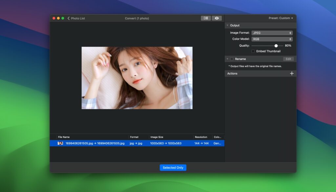This screenshot has height=192, width=336.
Task: Select the 1699406261505.jpg file row
Action: (138, 143)
